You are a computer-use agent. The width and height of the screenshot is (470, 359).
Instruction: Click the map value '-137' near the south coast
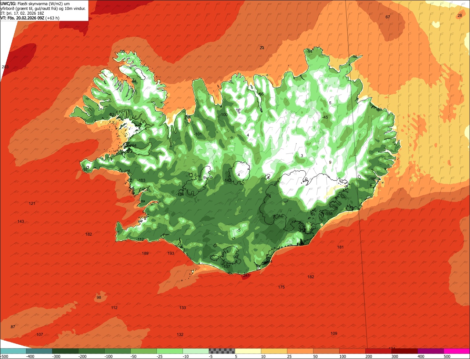tap(226, 266)
